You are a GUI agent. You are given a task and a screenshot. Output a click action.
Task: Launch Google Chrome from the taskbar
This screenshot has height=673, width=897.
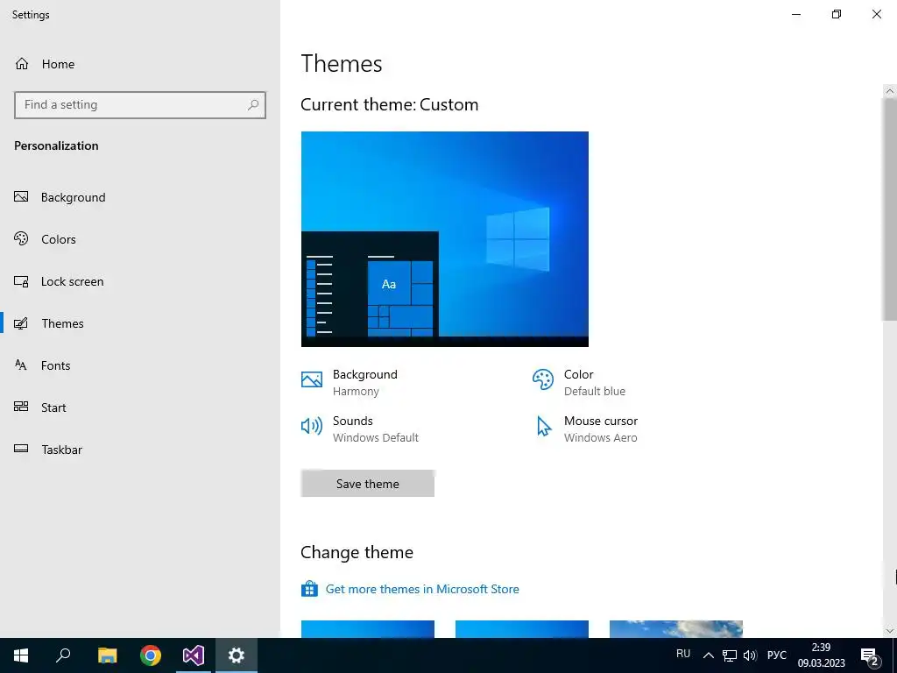pos(151,655)
